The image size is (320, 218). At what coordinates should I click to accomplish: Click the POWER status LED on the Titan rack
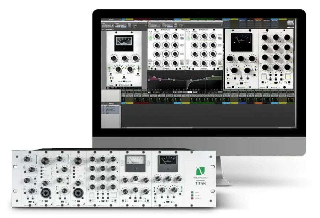(x=192, y=198)
